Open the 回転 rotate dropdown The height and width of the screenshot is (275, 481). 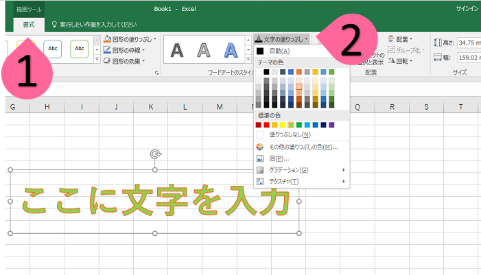401,61
